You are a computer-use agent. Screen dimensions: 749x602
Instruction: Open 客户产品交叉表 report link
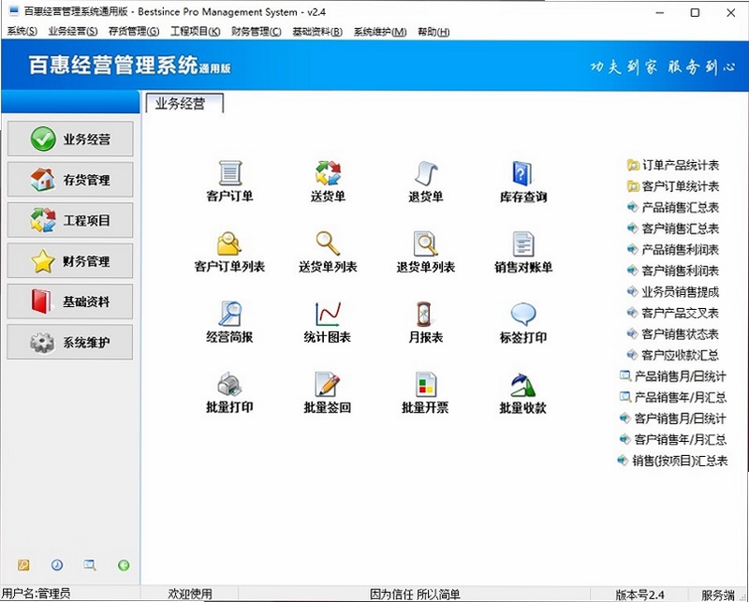coord(673,313)
